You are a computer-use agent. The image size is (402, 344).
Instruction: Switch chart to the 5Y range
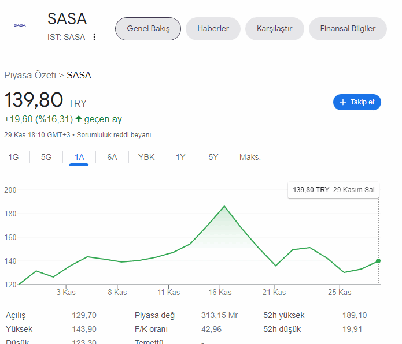[213, 157]
